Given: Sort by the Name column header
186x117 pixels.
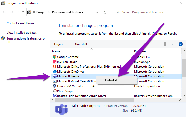Looking at the screenshot, I should coord(56,51).
